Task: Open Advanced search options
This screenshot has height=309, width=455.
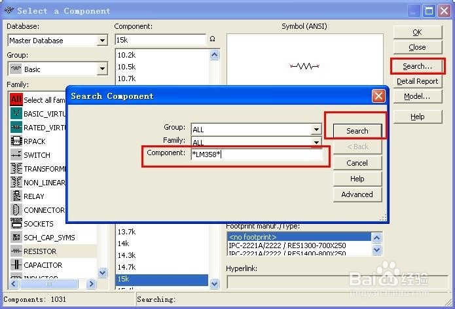Action: tap(357, 194)
